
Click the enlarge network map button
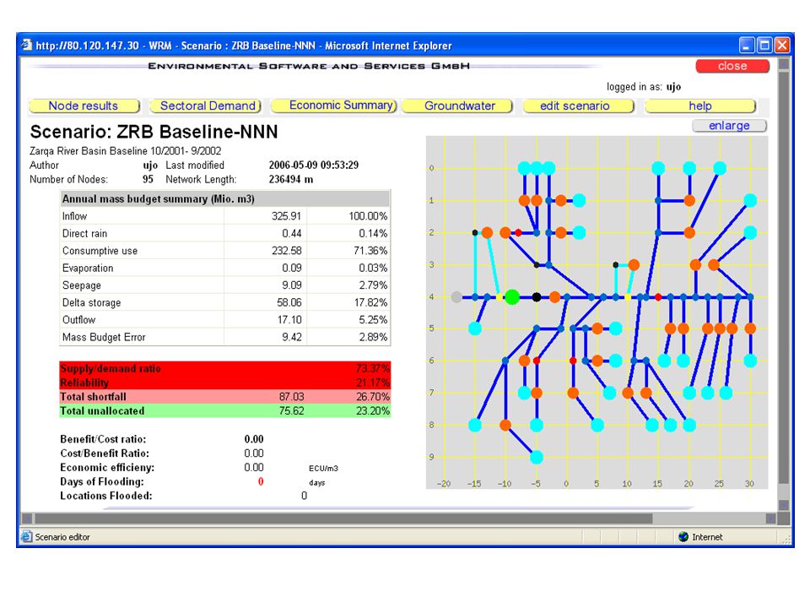[729, 126]
